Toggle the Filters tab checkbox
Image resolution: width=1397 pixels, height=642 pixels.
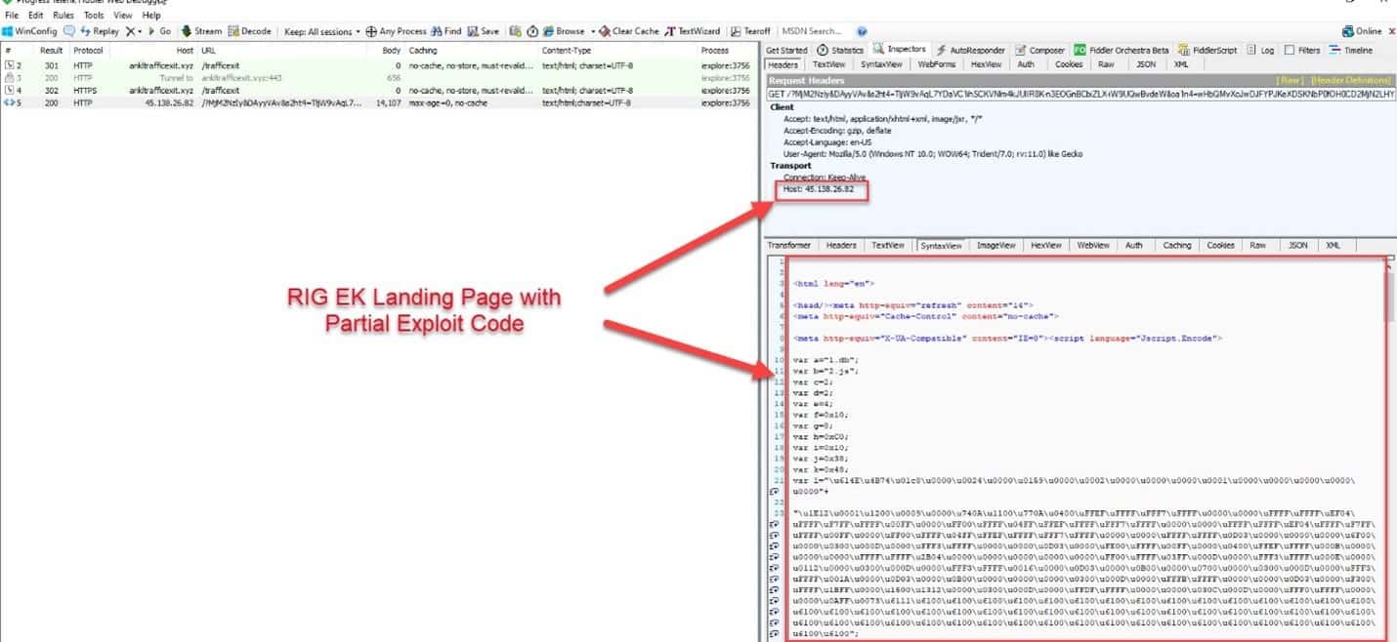click(x=1290, y=50)
